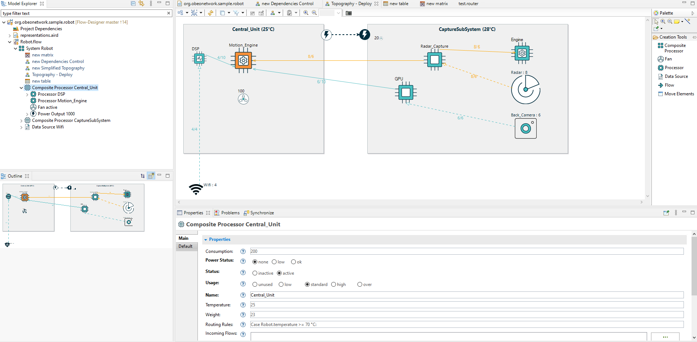Screen dimensions: 697x342
Task: Click the Collapse All icon in Model Explorer
Action: click(x=133, y=3)
